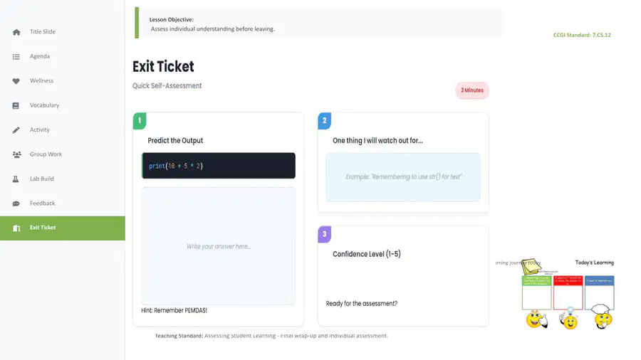Click the list icon beside Agenda
The width and height of the screenshot is (641, 360).
click(16, 57)
